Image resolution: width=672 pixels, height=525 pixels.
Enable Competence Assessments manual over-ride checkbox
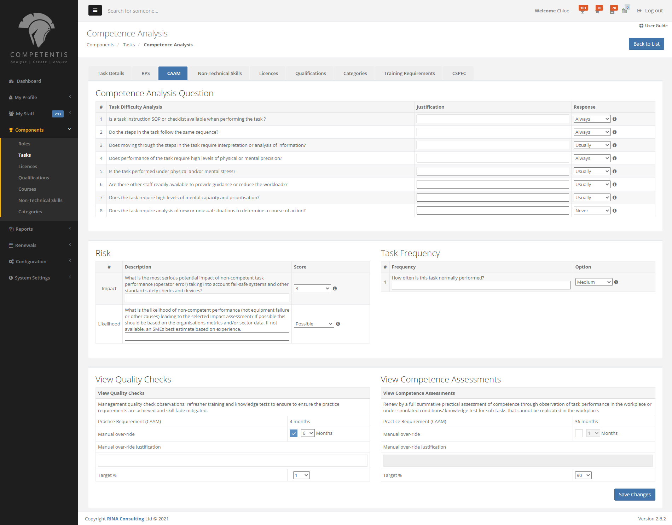(x=579, y=433)
